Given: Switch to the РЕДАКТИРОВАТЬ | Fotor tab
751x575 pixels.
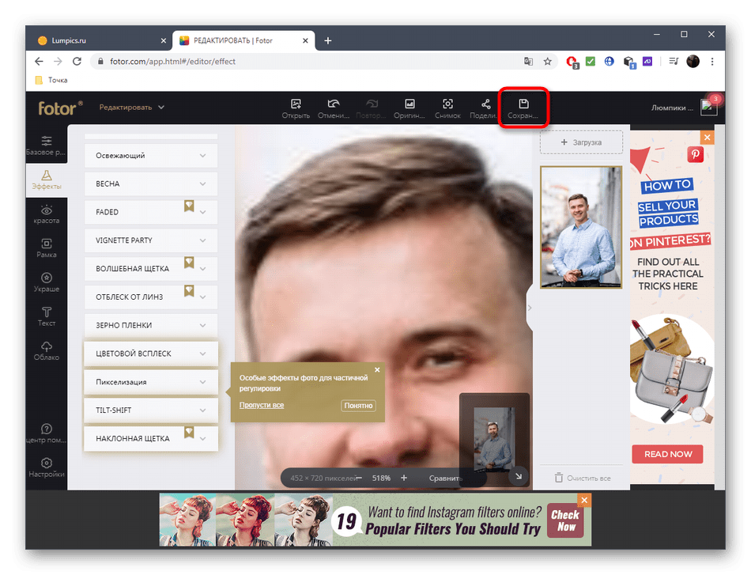Looking at the screenshot, I should [243, 40].
